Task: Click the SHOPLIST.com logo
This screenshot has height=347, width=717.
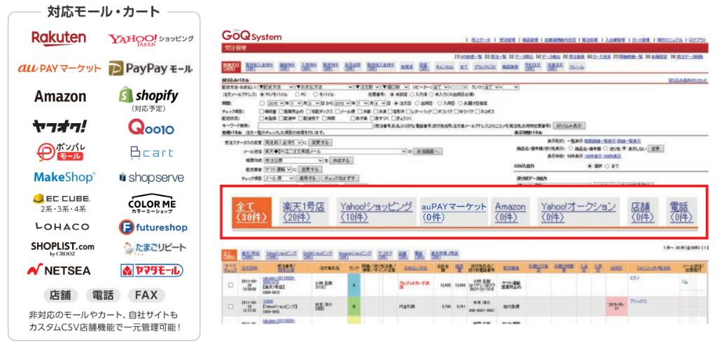Action: 62,249
